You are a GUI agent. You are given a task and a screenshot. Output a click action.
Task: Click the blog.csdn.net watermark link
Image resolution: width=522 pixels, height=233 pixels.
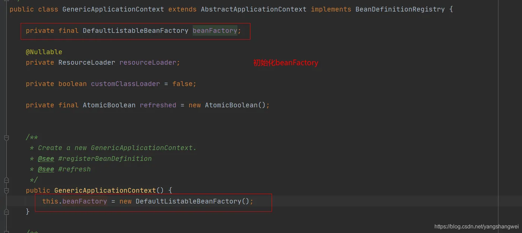(x=477, y=226)
